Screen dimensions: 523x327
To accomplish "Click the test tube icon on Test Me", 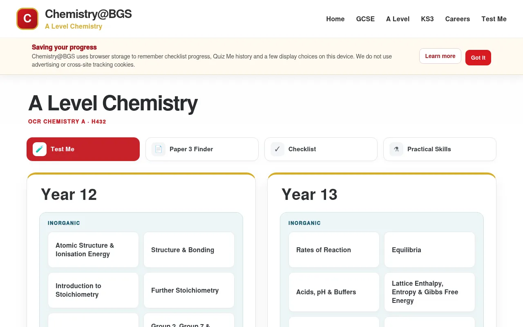I will coord(40,149).
